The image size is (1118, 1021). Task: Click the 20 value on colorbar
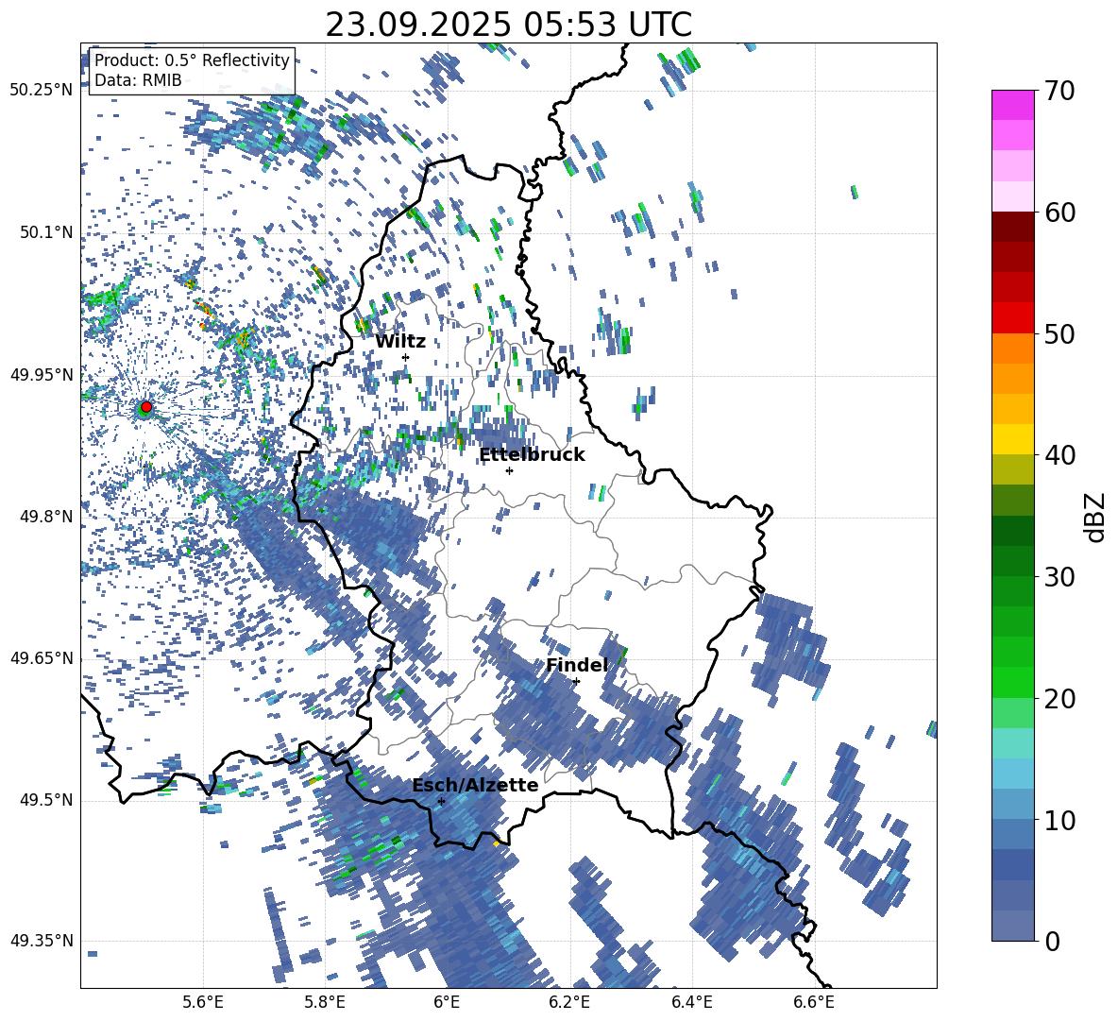pyautogui.click(x=1059, y=698)
